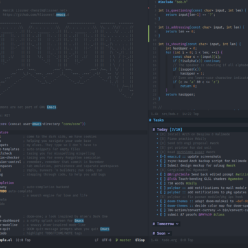Click comment 'a search engine for love and life'
The height and width of the screenshot is (248, 248).
(55, 195)
